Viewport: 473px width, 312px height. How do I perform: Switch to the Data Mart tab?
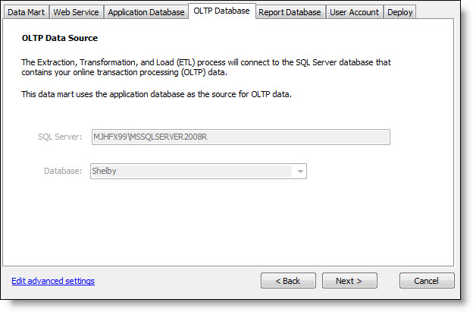[27, 12]
